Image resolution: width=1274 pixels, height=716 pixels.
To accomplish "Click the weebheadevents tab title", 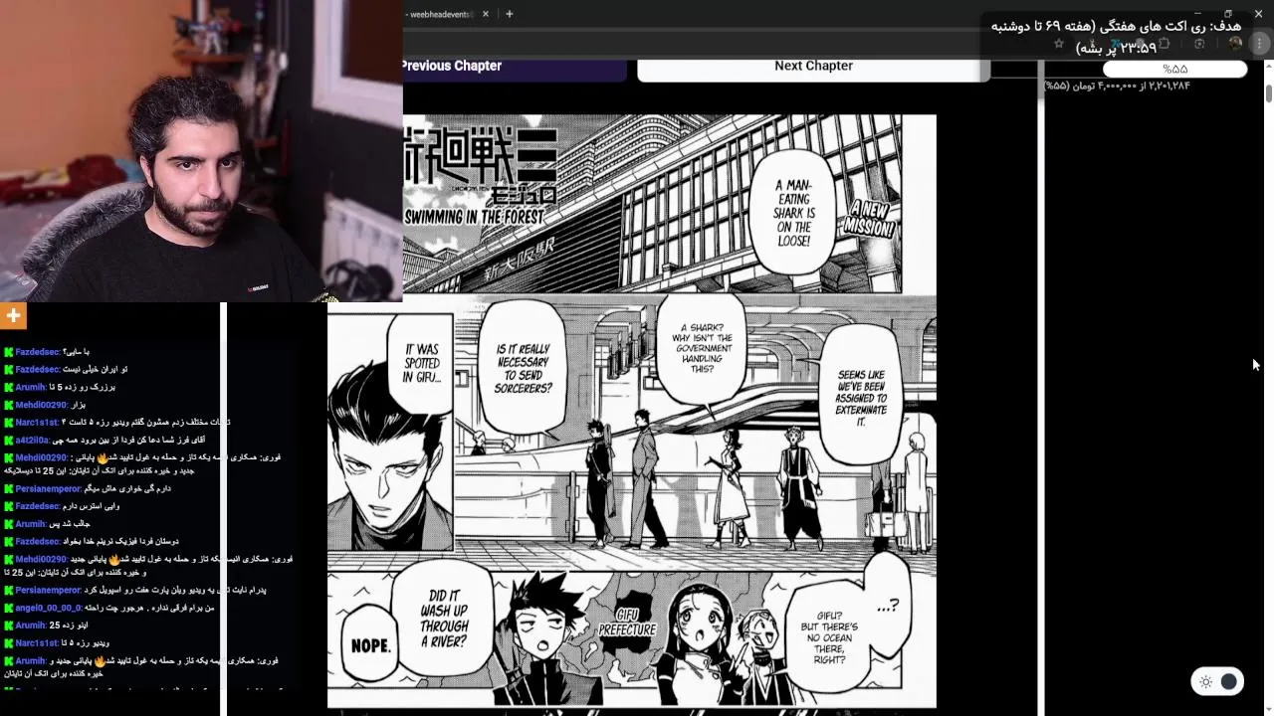I will tap(440, 14).
